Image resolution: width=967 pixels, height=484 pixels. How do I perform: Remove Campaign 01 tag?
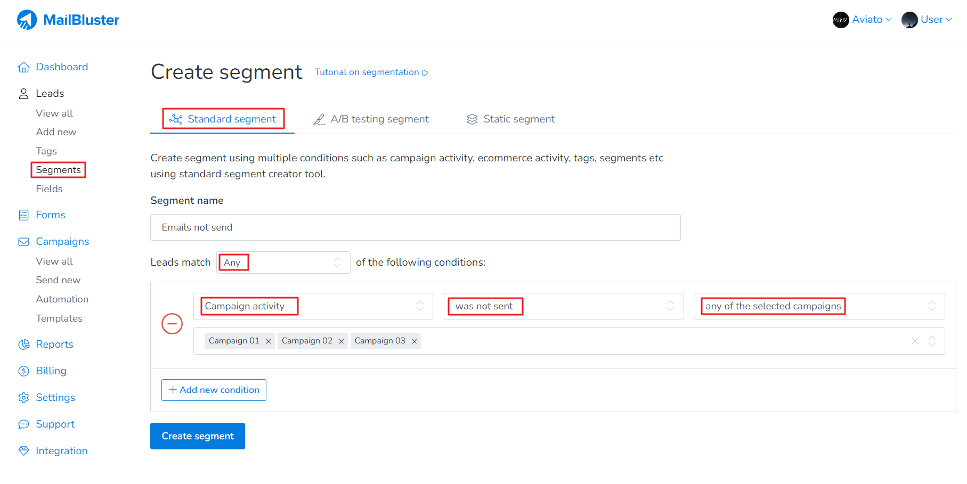(268, 341)
